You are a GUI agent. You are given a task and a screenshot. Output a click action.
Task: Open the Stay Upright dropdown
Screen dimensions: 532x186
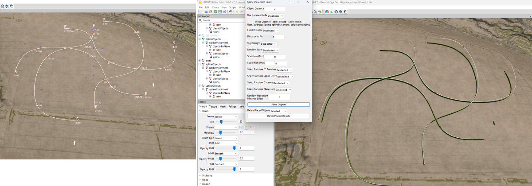point(269,44)
